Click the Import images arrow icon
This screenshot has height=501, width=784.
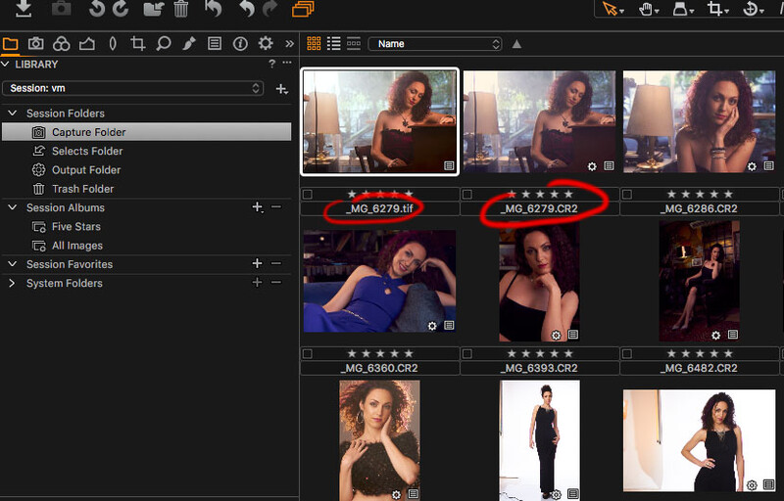pos(24,8)
